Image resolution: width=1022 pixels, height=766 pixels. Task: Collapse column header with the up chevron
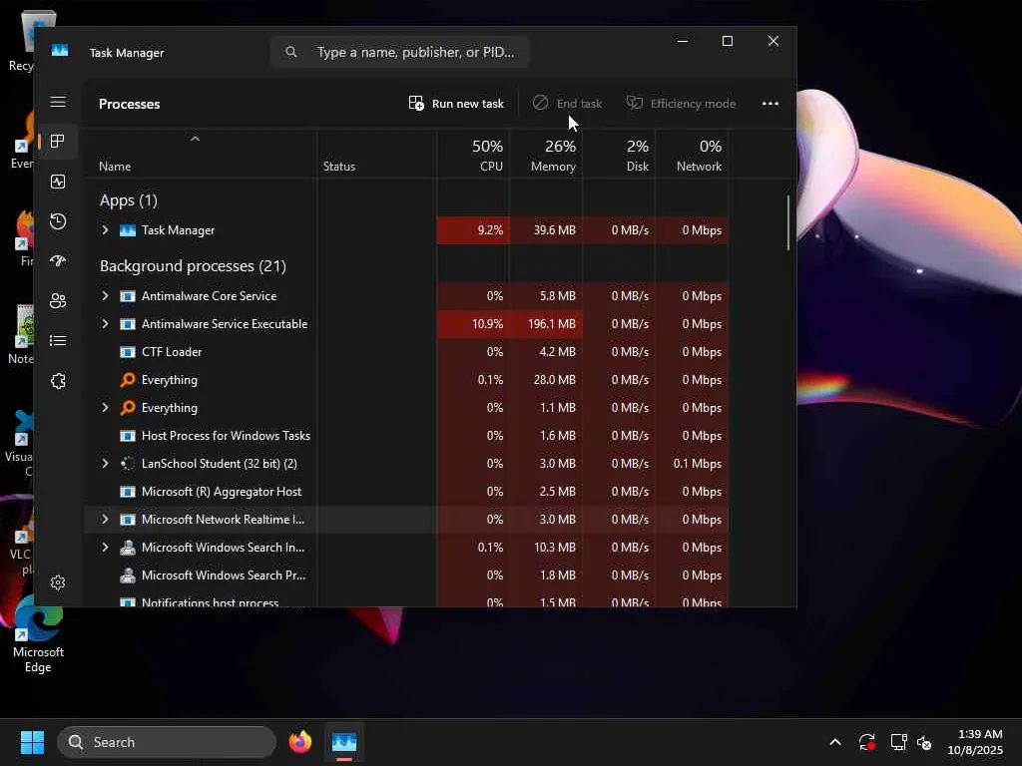tap(195, 139)
